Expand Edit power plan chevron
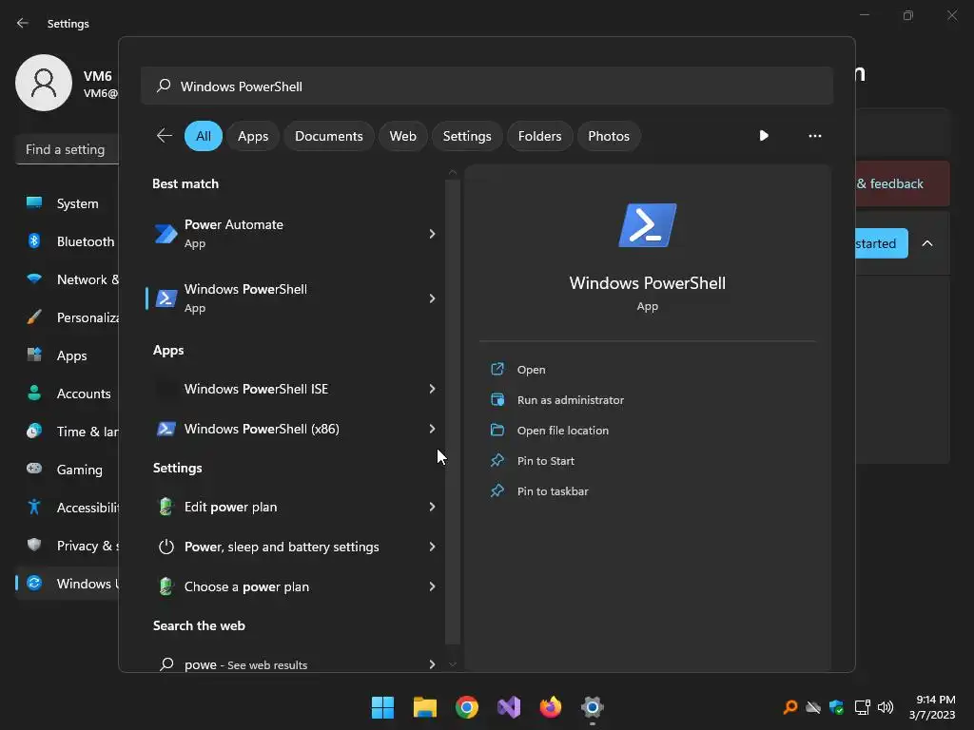Screen dimensions: 974x730 click(432, 507)
